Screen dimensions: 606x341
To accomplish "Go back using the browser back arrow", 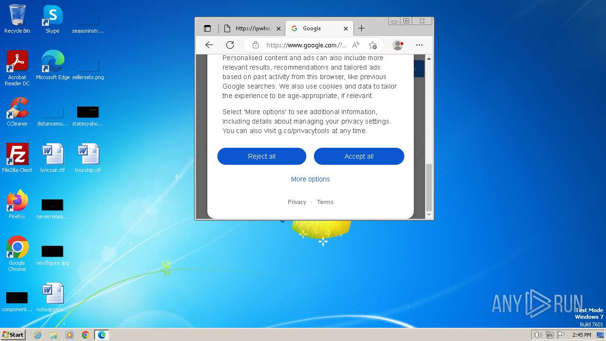I will (209, 45).
